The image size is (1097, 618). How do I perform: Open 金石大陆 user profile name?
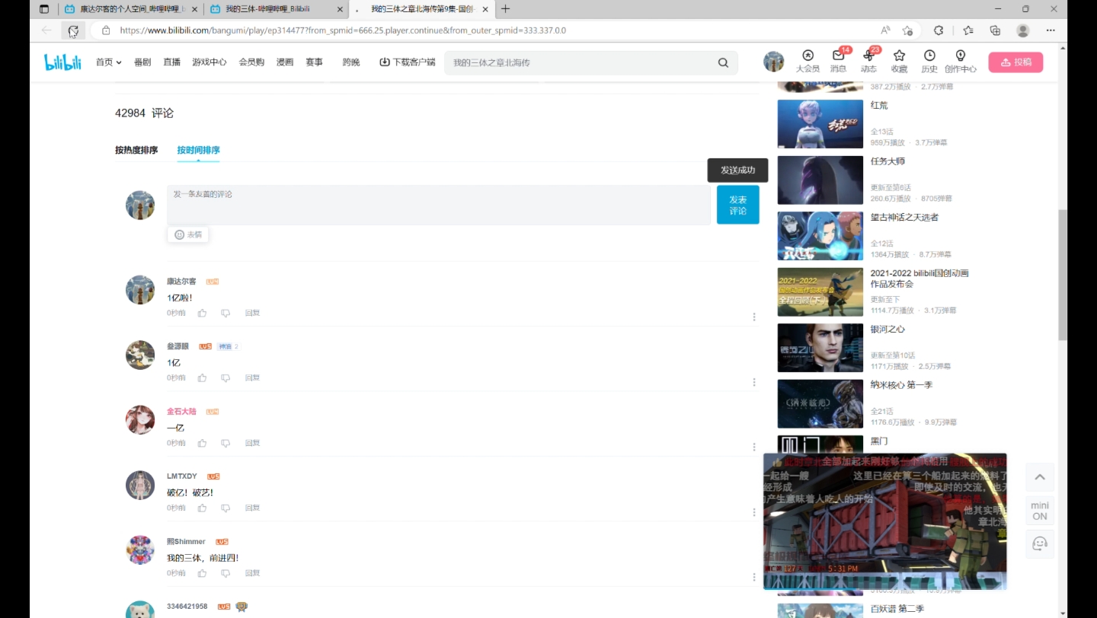(x=181, y=411)
